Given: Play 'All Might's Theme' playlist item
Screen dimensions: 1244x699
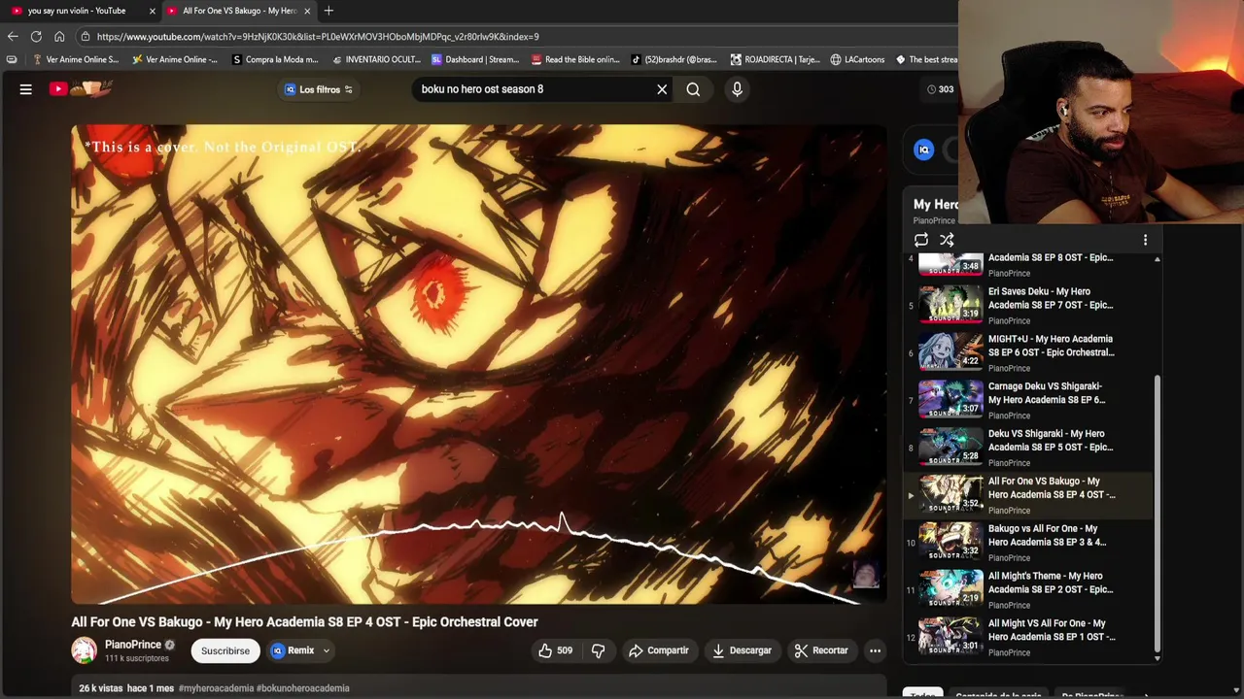Looking at the screenshot, I should coord(1030,590).
